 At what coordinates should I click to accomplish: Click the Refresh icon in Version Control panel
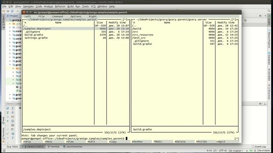[8, 108]
